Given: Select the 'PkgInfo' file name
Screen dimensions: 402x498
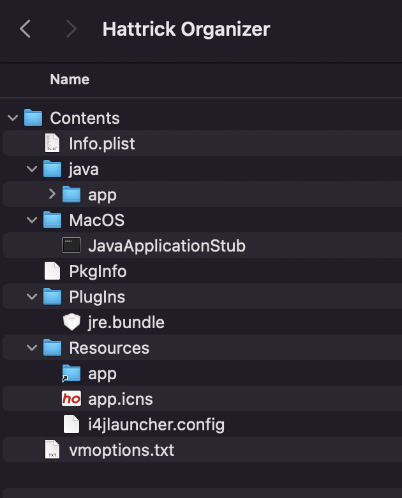Looking at the screenshot, I should [x=98, y=271].
